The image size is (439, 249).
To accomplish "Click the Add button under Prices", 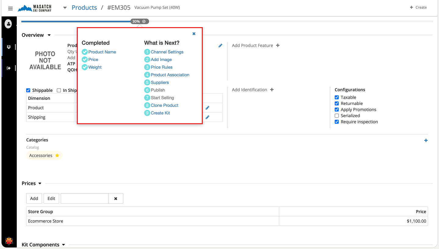I will pos(34,198).
